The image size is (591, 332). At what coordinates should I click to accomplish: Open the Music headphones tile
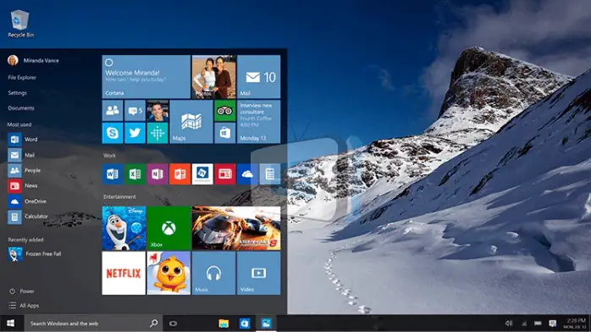point(213,274)
